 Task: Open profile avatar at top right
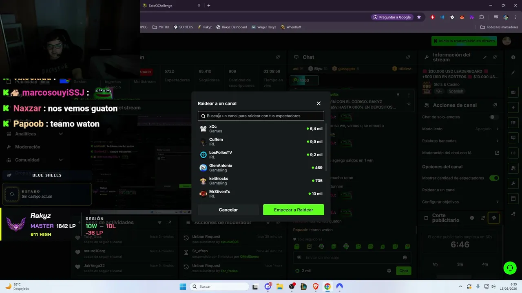coord(507,41)
